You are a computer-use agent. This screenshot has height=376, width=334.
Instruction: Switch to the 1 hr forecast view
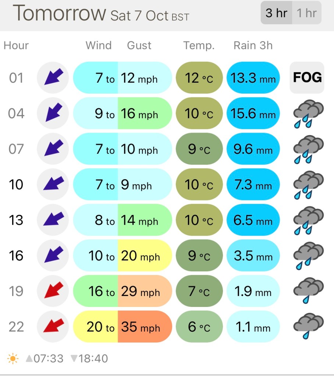click(306, 13)
